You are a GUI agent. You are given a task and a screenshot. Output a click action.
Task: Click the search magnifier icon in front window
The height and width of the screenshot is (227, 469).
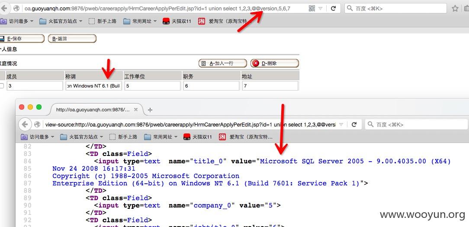click(370, 124)
